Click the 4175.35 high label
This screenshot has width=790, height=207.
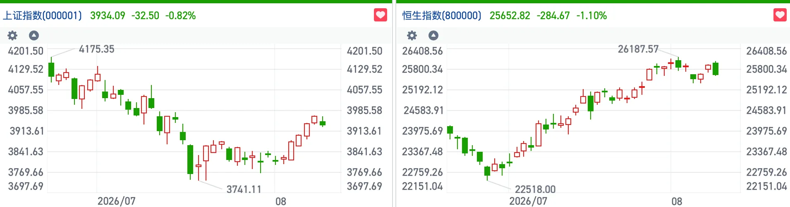[96, 49]
